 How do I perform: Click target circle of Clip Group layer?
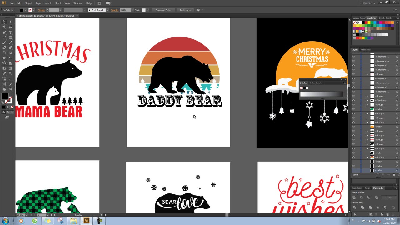coord(397,100)
